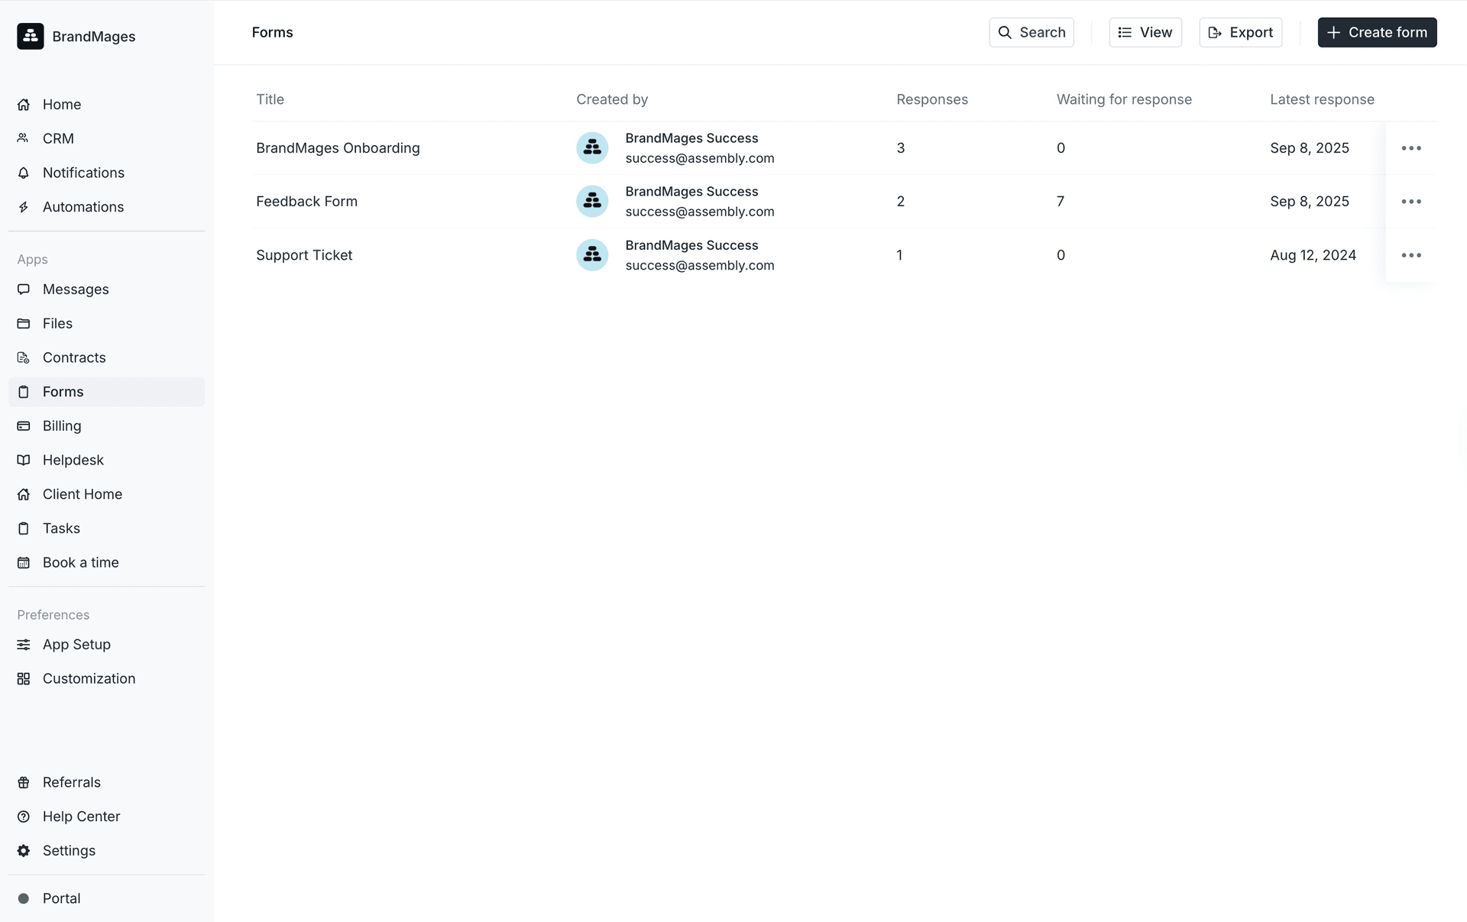Viewport: 1467px width, 922px height.
Task: Select the Automations lightning icon
Action: coord(24,207)
